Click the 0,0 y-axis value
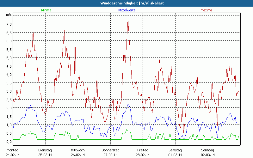 click(x=9, y=141)
